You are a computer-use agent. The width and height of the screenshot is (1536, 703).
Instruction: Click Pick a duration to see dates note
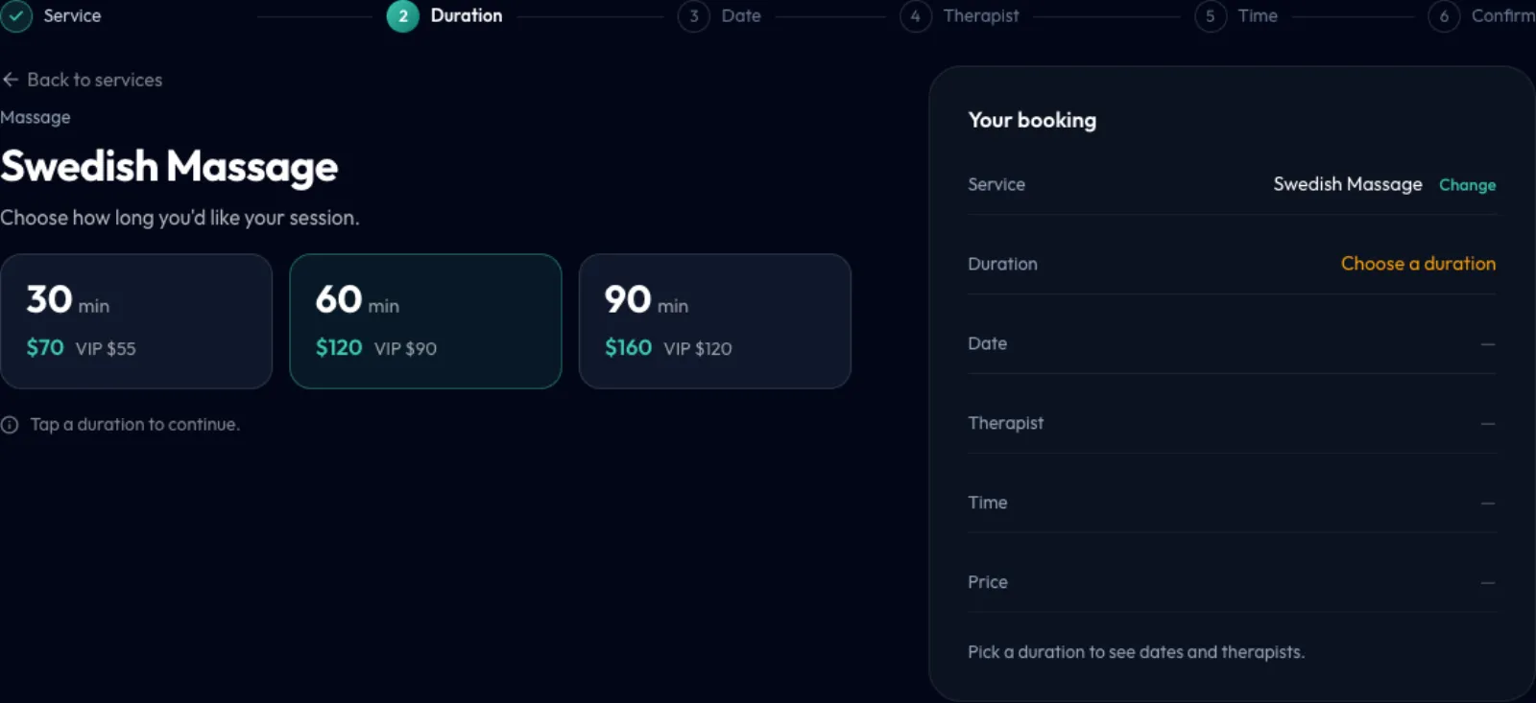(1136, 652)
